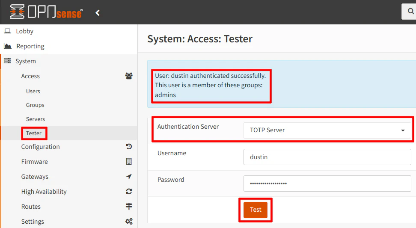Collapse the sidebar with the chevron arrow

[x=98, y=13]
